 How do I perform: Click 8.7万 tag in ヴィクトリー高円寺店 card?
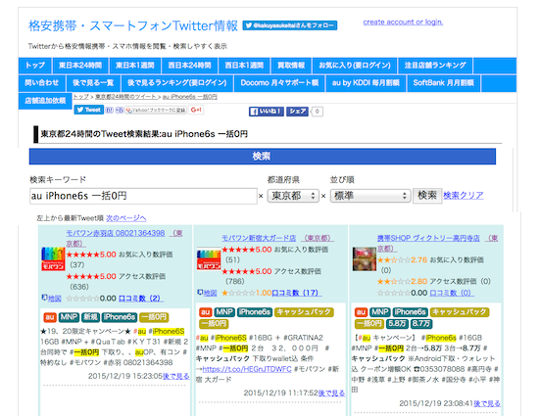[421, 324]
